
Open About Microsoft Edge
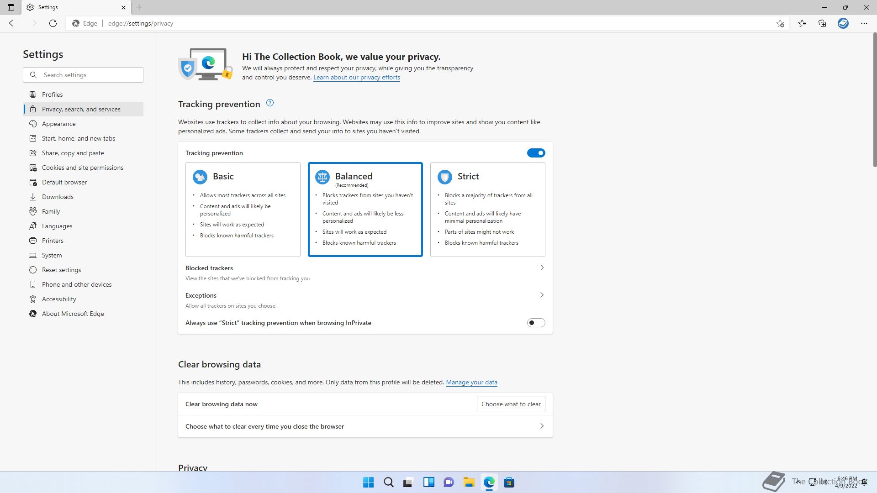[x=83, y=314]
